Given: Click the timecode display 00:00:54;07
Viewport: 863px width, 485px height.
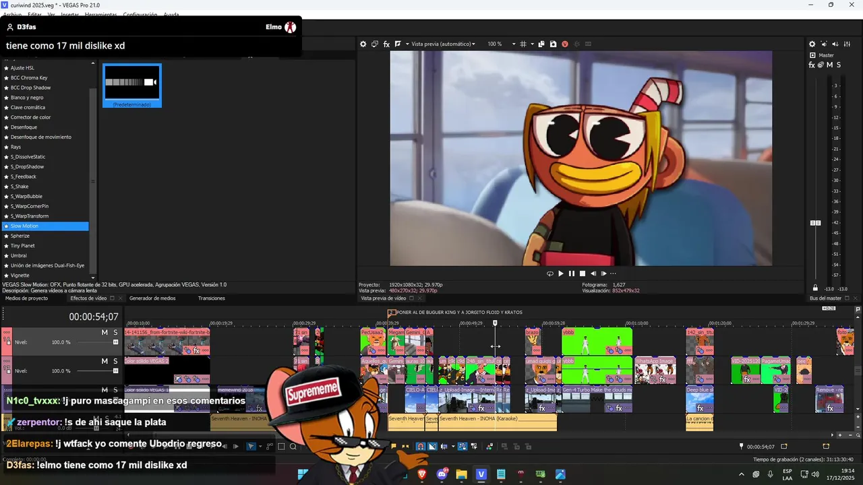Looking at the screenshot, I should click(x=94, y=317).
